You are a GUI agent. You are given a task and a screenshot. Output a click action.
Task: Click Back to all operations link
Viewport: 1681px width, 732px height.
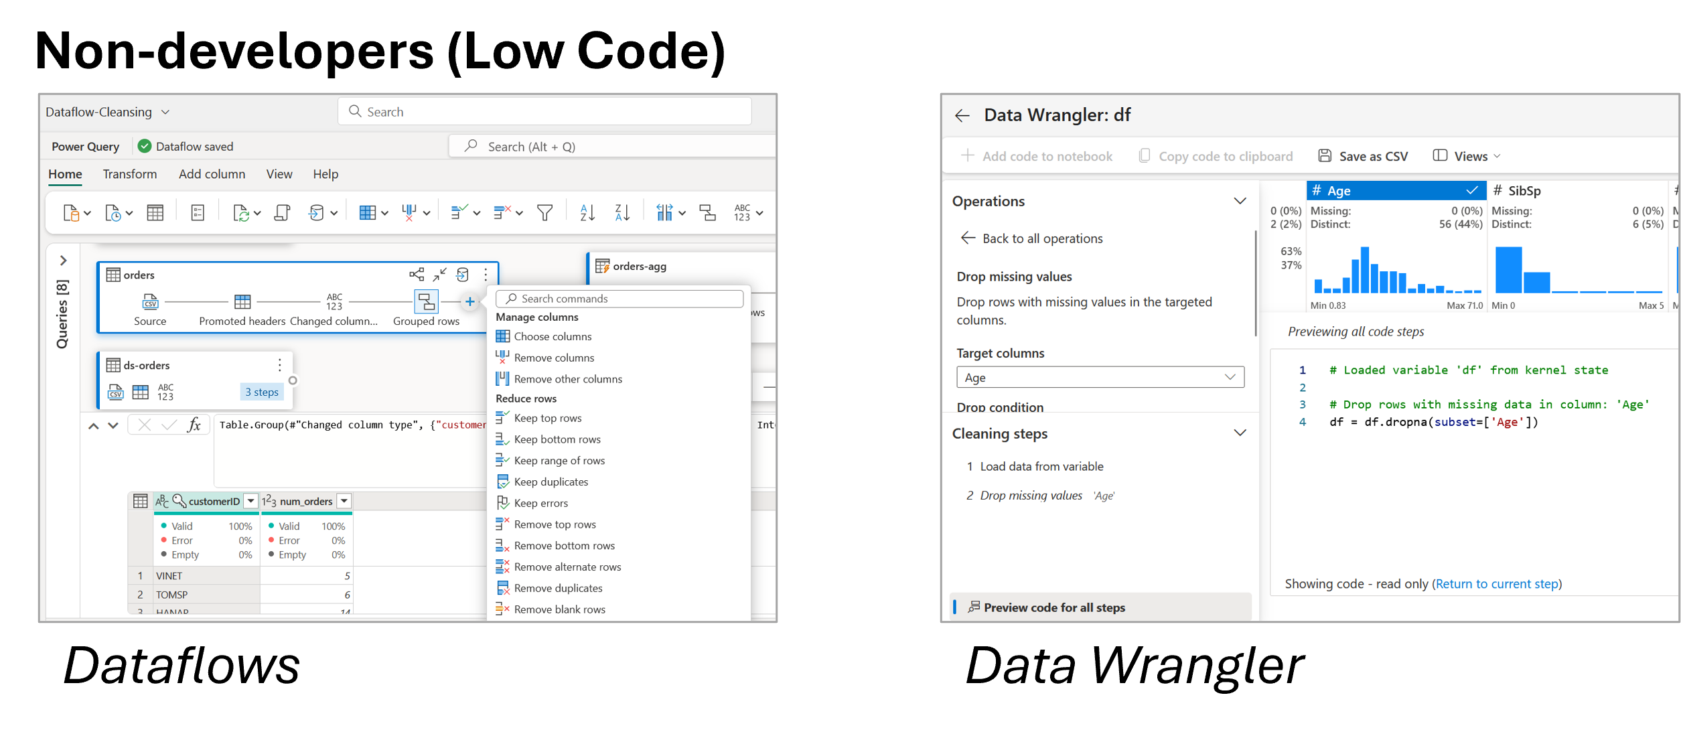(1031, 238)
